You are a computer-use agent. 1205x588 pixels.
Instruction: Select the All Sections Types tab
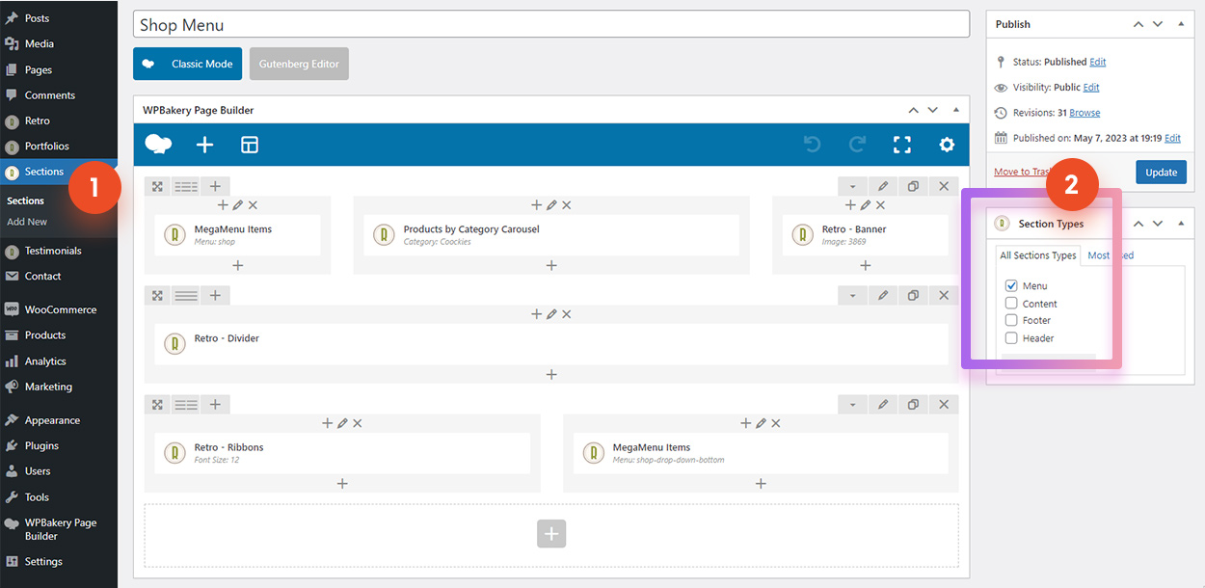(x=1038, y=255)
